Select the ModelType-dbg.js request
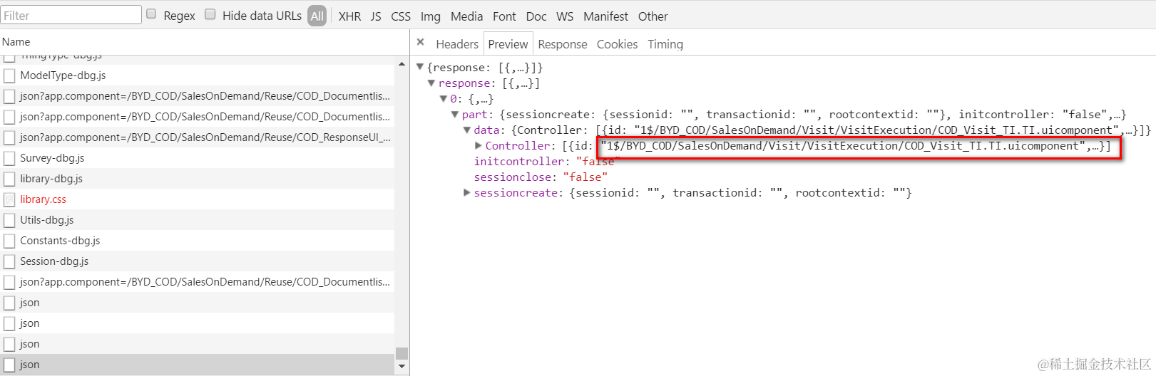The height and width of the screenshot is (376, 1156). [x=197, y=75]
